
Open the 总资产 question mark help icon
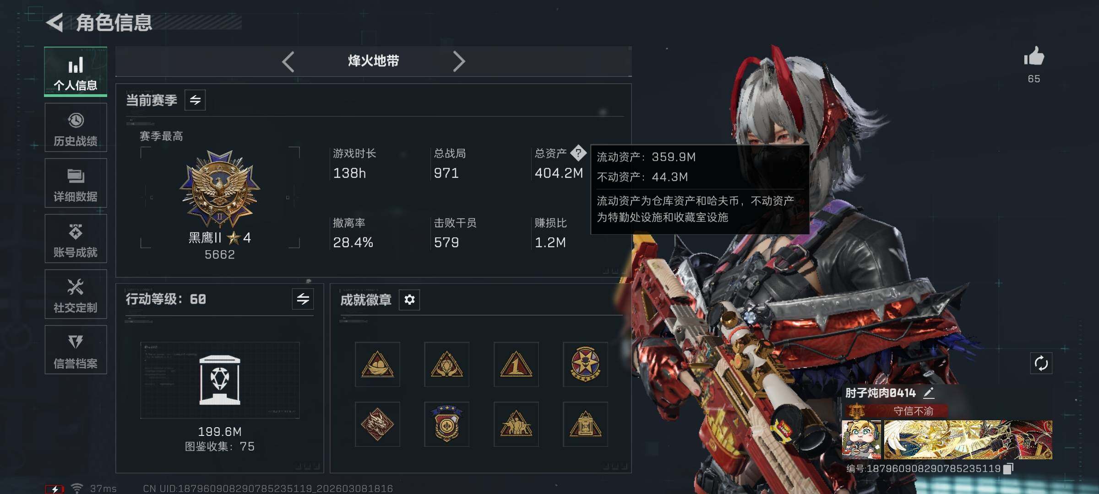coord(578,153)
